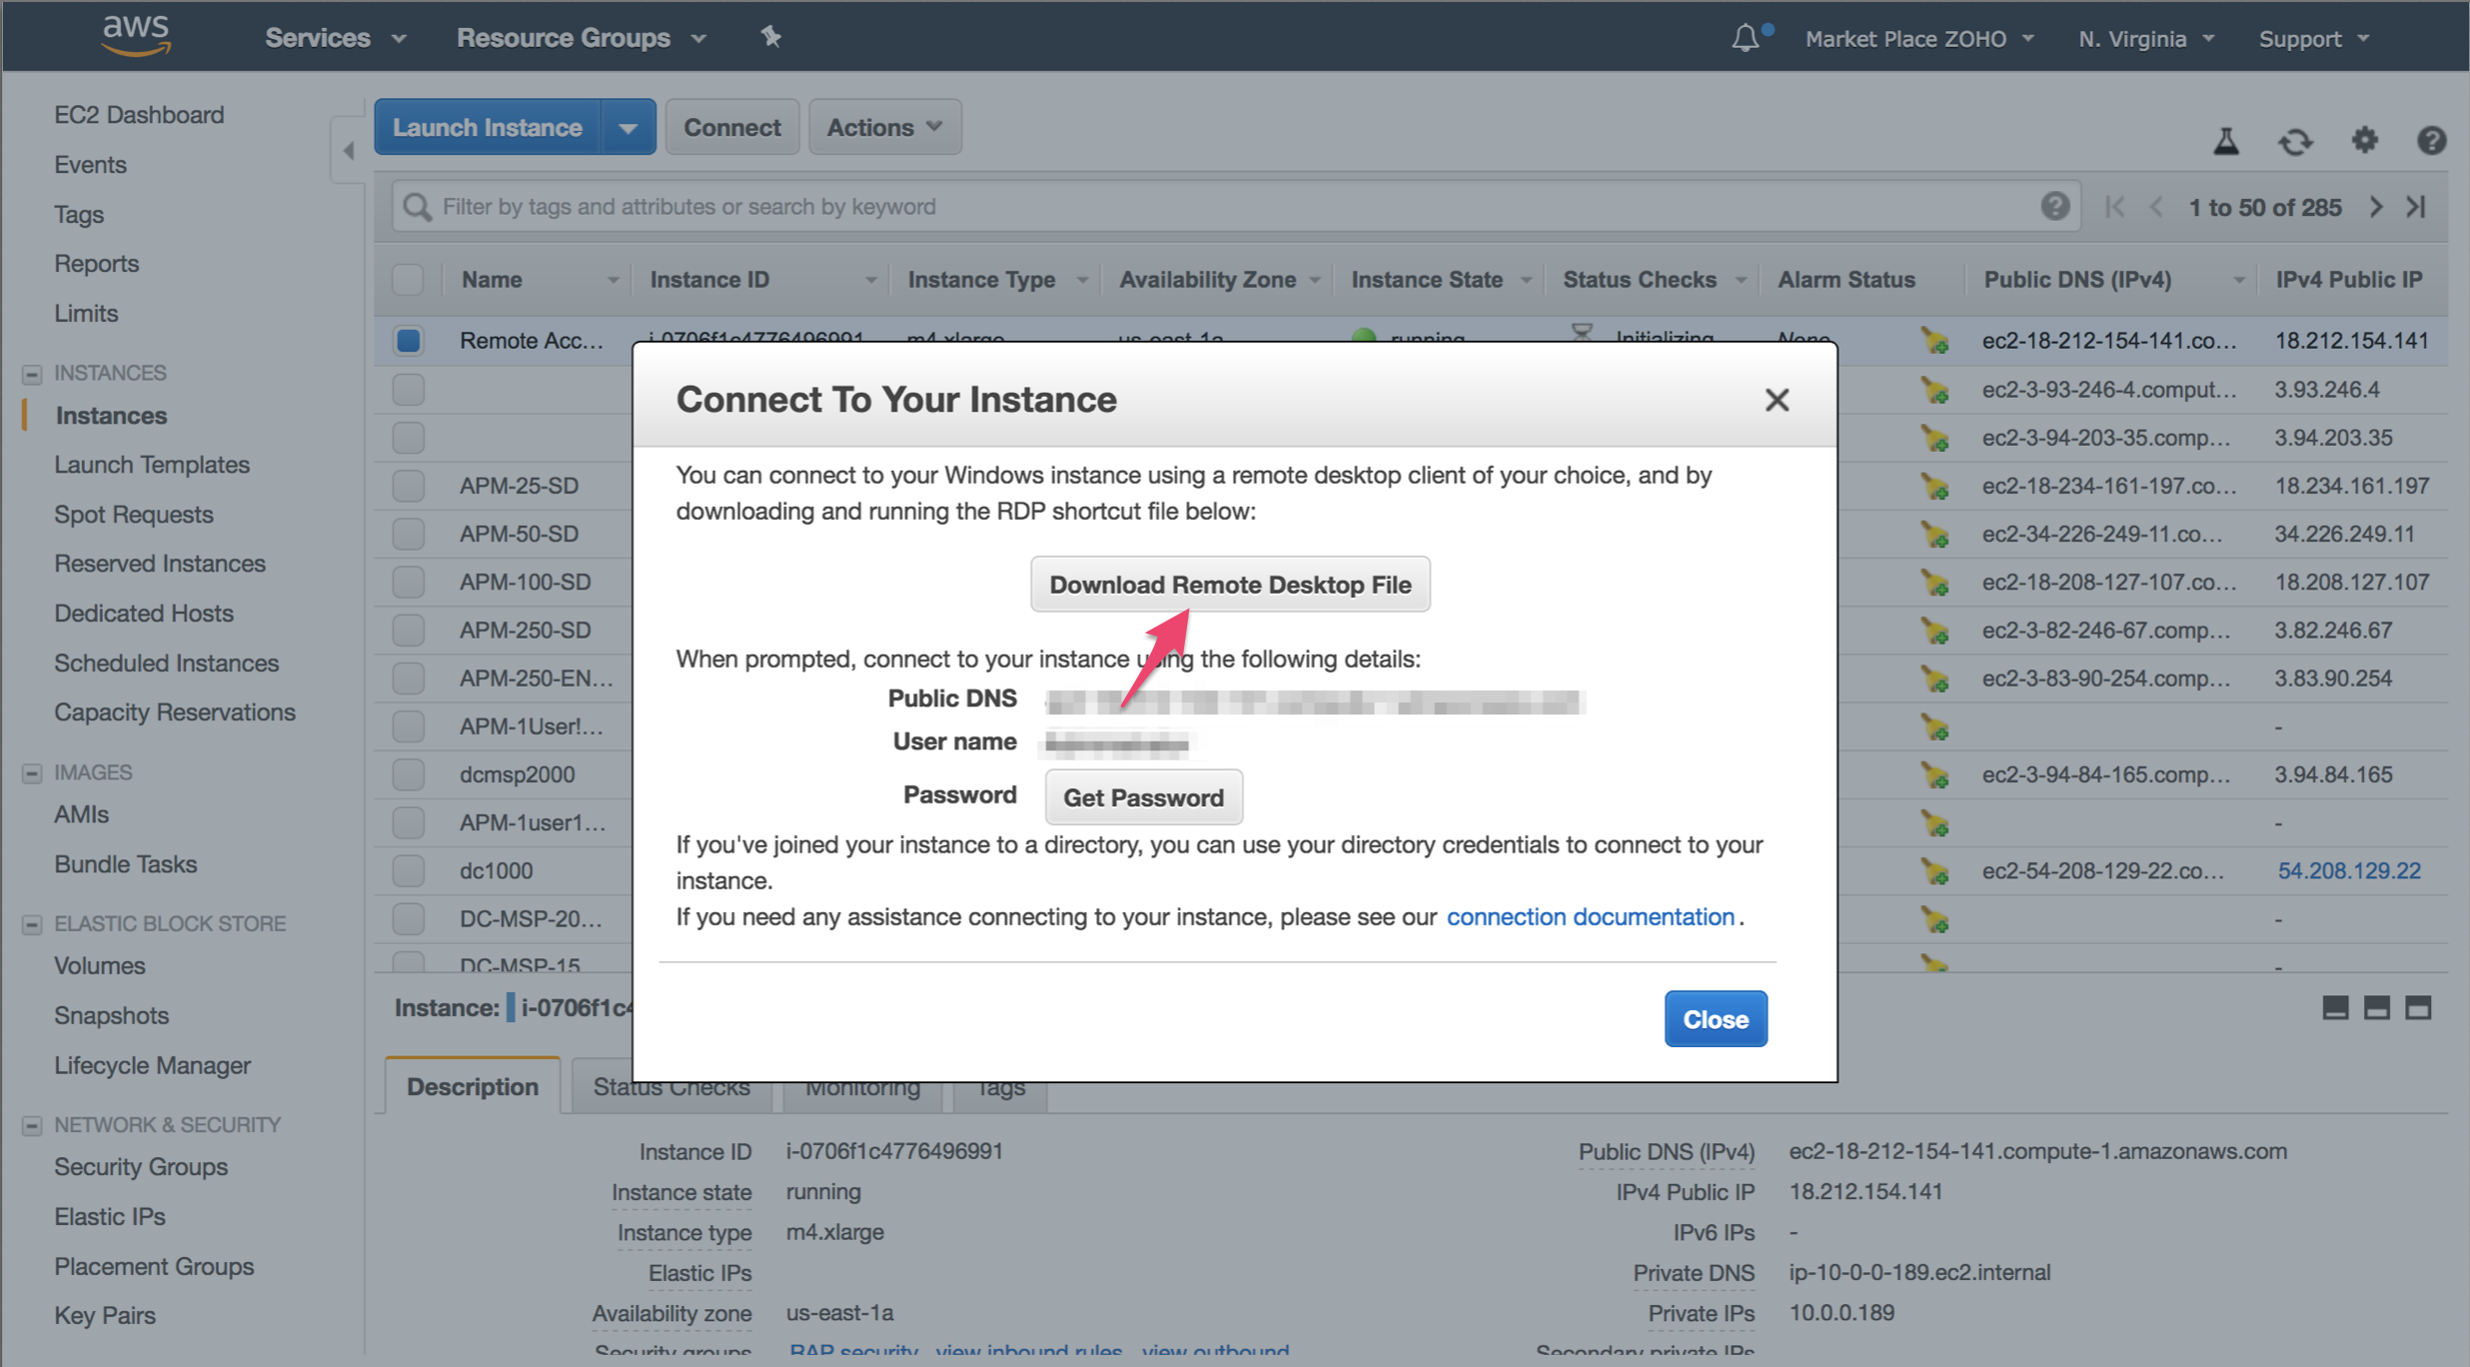Screen dimensions: 2470x1367
Task: Collapse the IMAGES section in sidebar
Action: click(x=32, y=772)
